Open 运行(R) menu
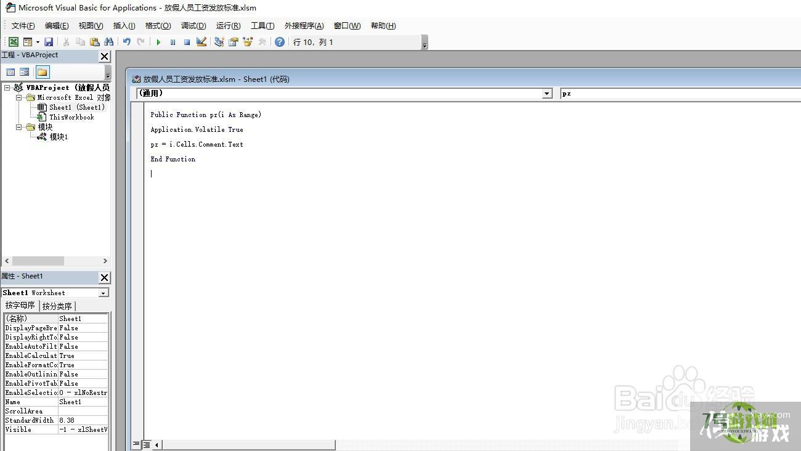Image resolution: width=801 pixels, height=451 pixels. coord(228,25)
